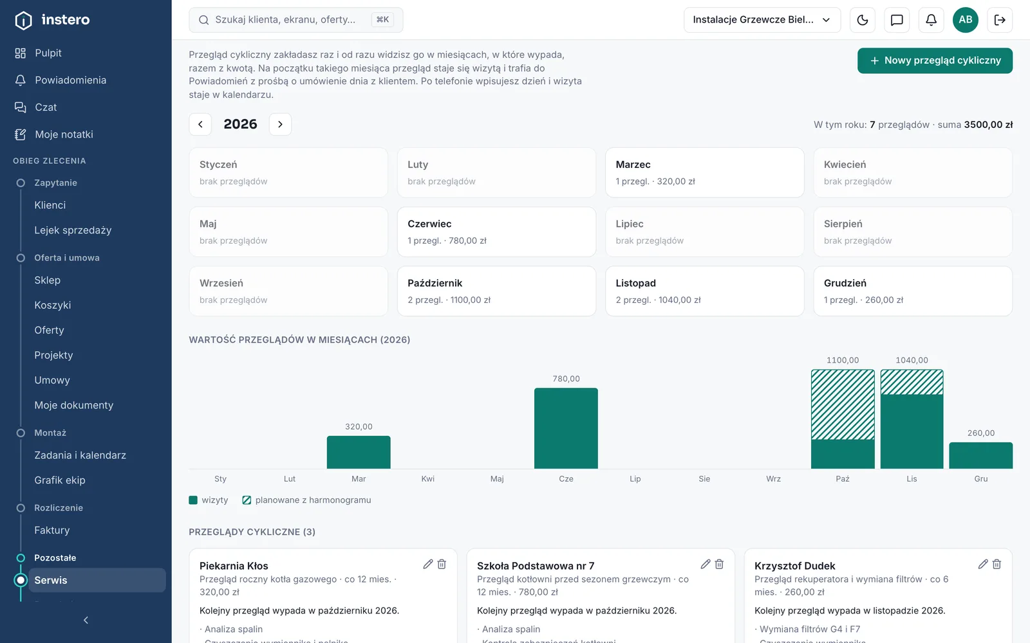Screen dimensions: 1030x643
Task: Delete Krzysztof Dudek review
Action: click(x=997, y=564)
